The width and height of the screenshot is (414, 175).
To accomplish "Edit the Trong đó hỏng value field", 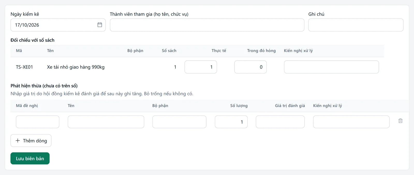I will [250, 67].
